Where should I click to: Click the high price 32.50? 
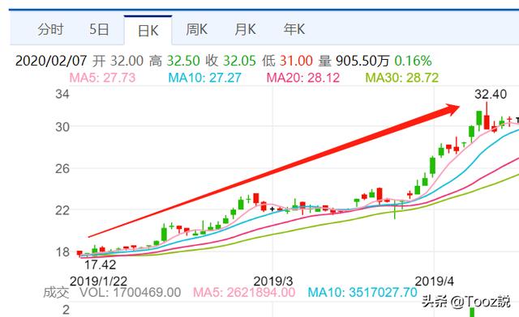tap(183, 61)
